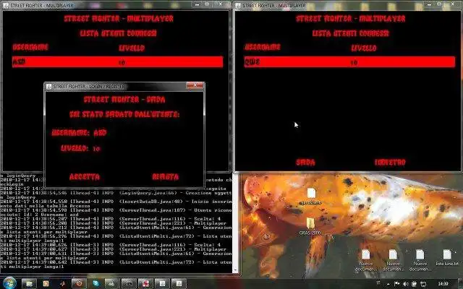This screenshot has height=289, width=463.
Task: Close the Street Fighter Sfida dialog
Action: pos(195,85)
